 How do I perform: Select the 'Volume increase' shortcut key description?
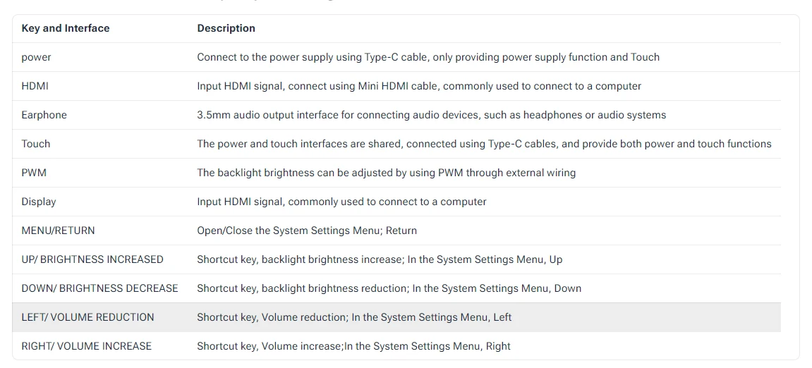point(353,347)
